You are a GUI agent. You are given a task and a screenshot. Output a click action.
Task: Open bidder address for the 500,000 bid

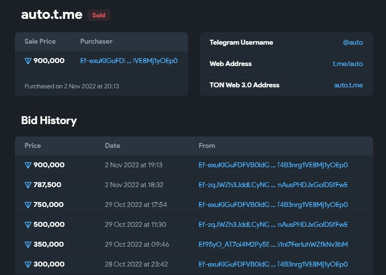[273, 225]
